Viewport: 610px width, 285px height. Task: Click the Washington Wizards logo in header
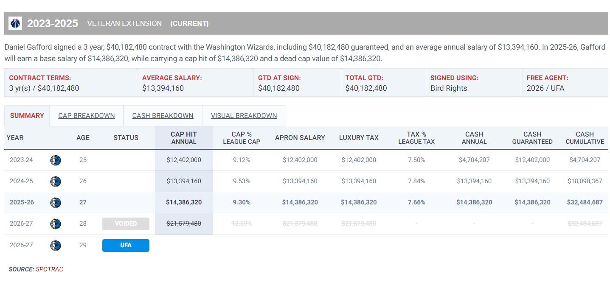click(x=15, y=23)
